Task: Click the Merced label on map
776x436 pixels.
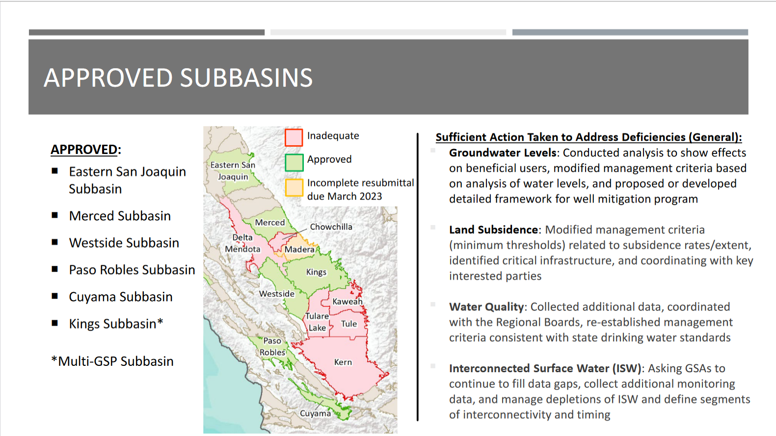Action: pos(270,222)
